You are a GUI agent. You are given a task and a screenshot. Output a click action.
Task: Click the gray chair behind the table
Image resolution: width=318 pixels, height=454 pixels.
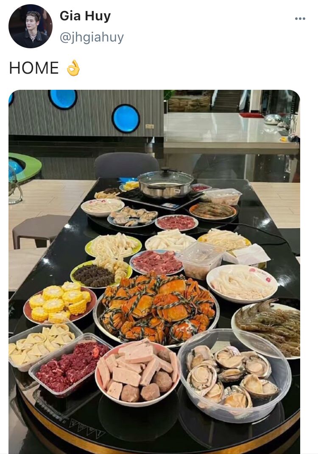tap(126, 166)
